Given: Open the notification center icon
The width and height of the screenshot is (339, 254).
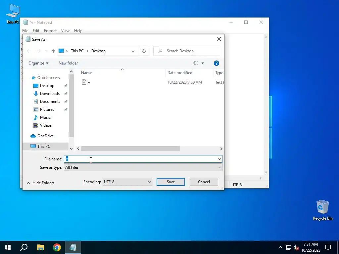Looking at the screenshot, I should pyautogui.click(x=328, y=247).
